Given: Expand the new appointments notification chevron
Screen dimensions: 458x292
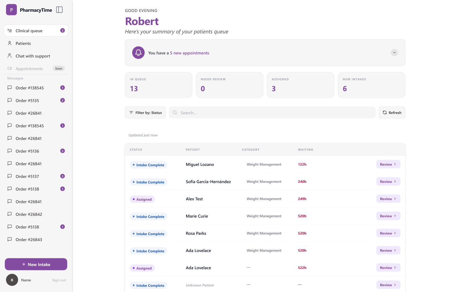Looking at the screenshot, I should 394,53.
